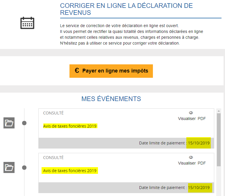Click the events list scrollbar up arrow
Viewport: 225px width, 196px height.
219,111
